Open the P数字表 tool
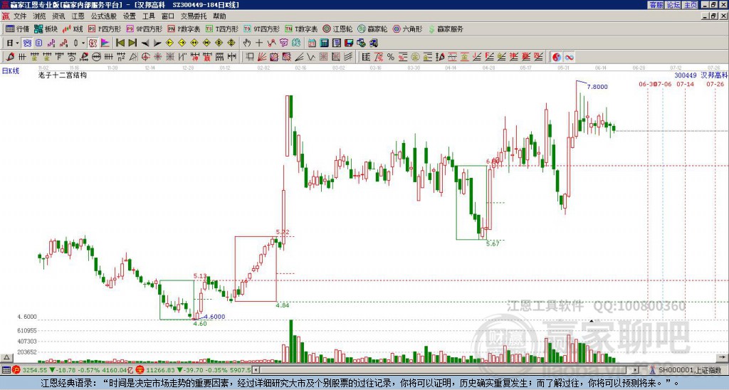Viewport: 729px width, 390px height. 184,28
